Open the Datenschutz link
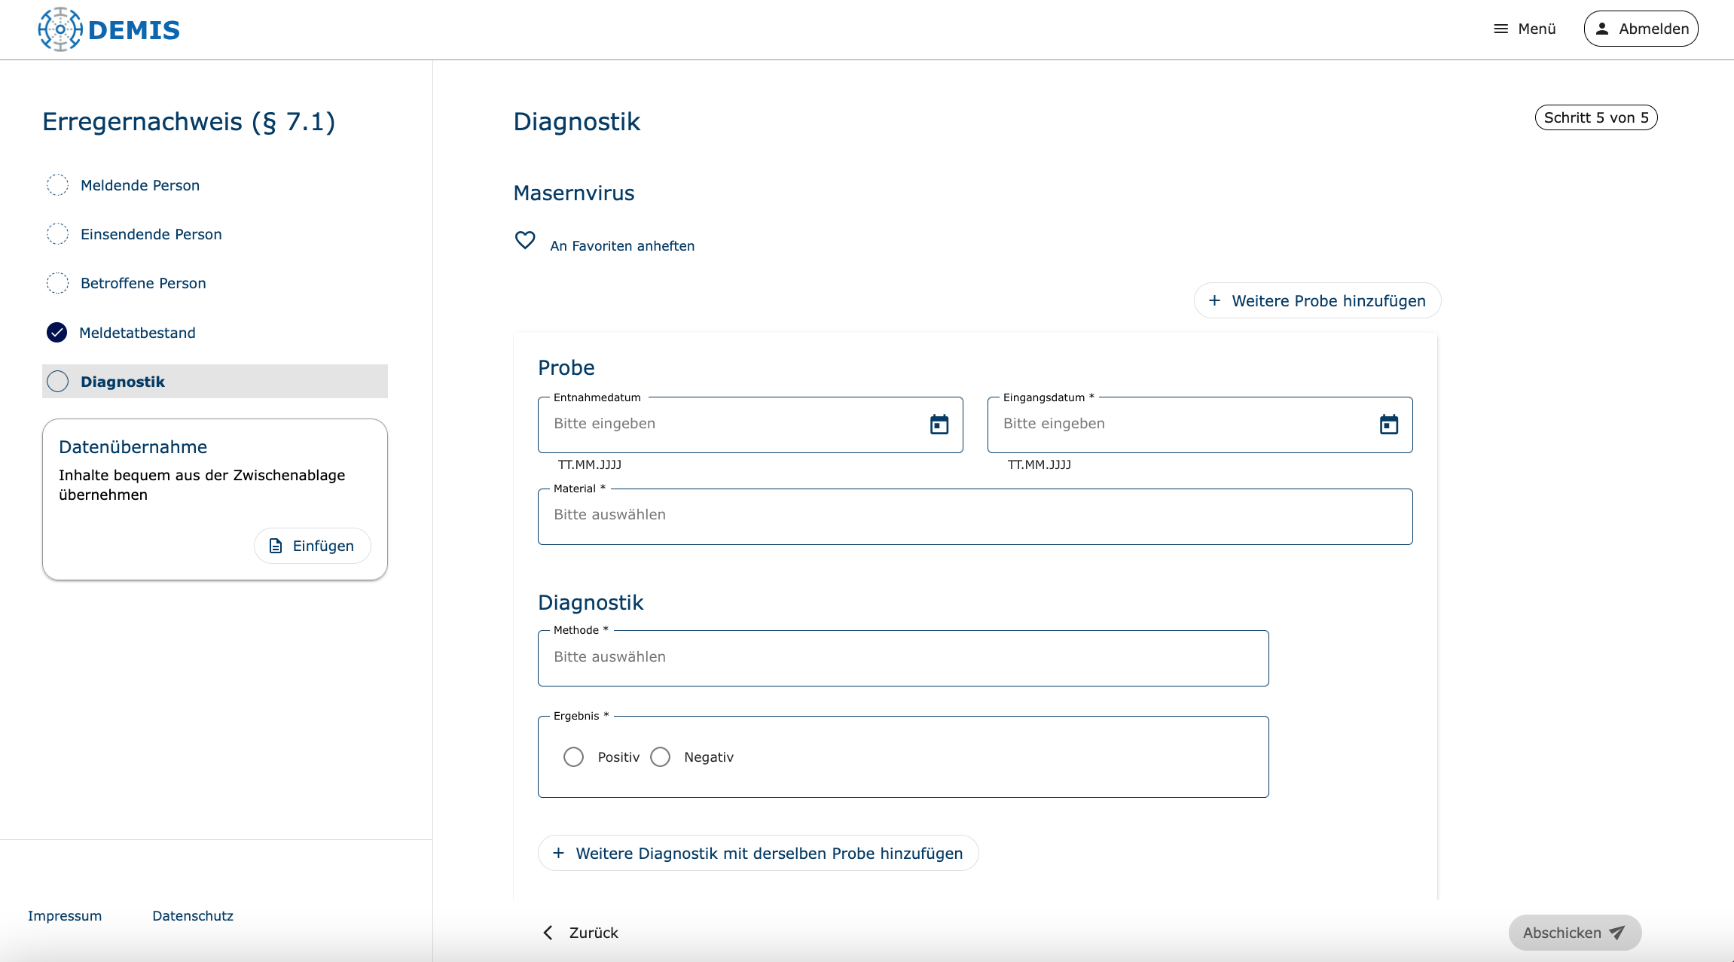The width and height of the screenshot is (1734, 962). [193, 915]
